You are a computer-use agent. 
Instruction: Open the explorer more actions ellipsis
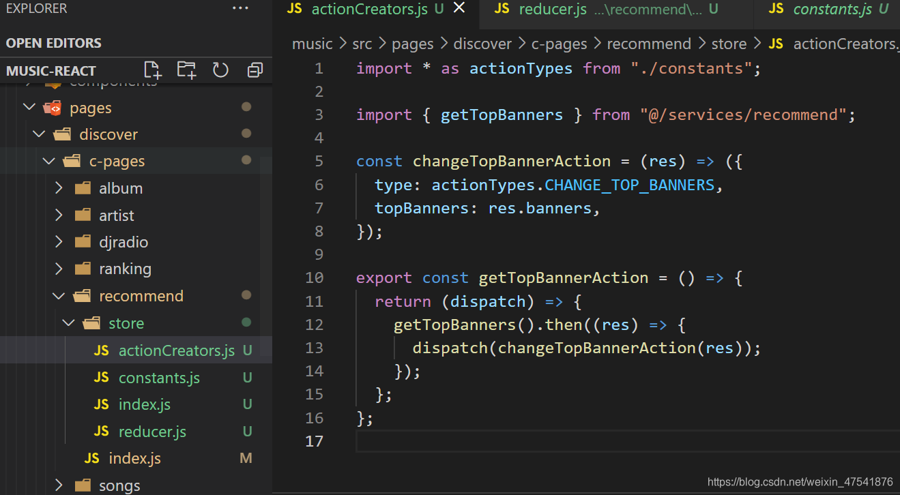point(240,8)
